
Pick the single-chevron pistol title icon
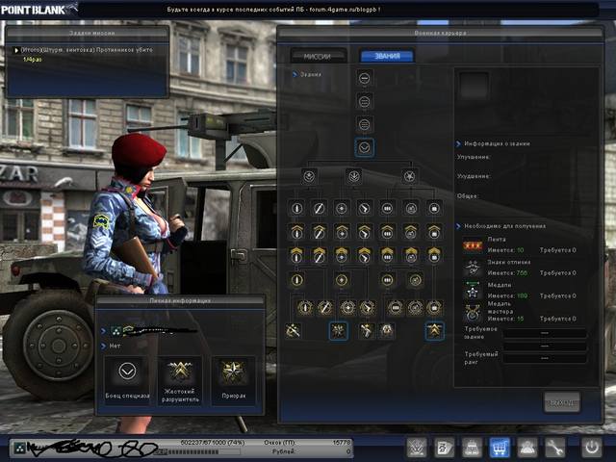coord(364,232)
